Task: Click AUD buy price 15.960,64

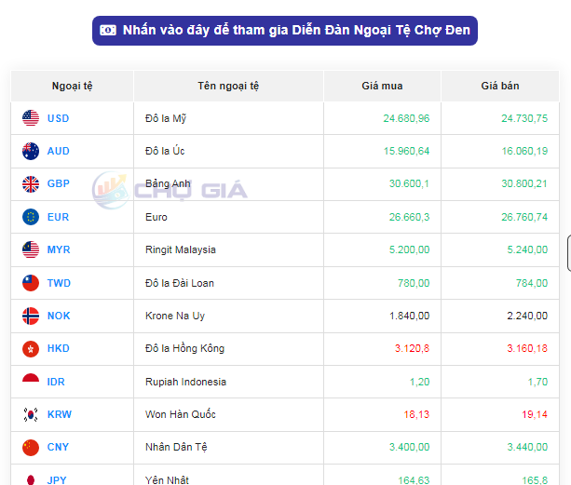Action: 406,151
